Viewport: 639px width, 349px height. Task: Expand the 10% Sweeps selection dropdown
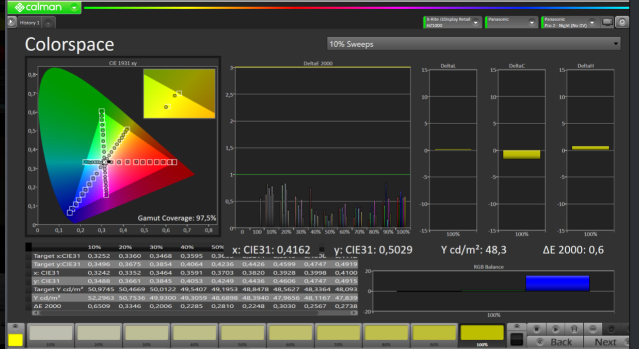tap(474, 44)
